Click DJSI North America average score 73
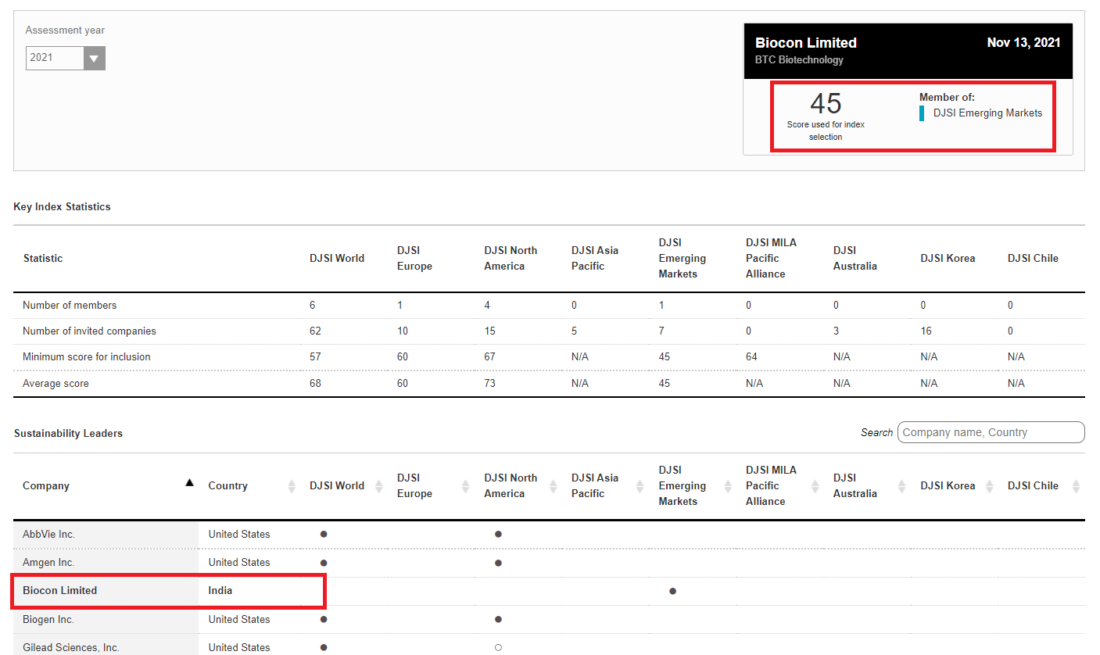Image resolution: width=1100 pixels, height=655 pixels. click(x=489, y=384)
